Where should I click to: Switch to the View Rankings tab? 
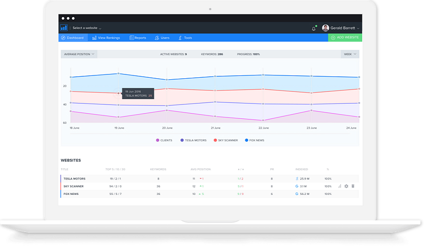pos(106,38)
